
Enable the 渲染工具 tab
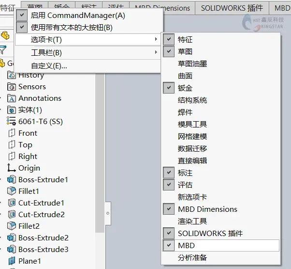pos(220,221)
